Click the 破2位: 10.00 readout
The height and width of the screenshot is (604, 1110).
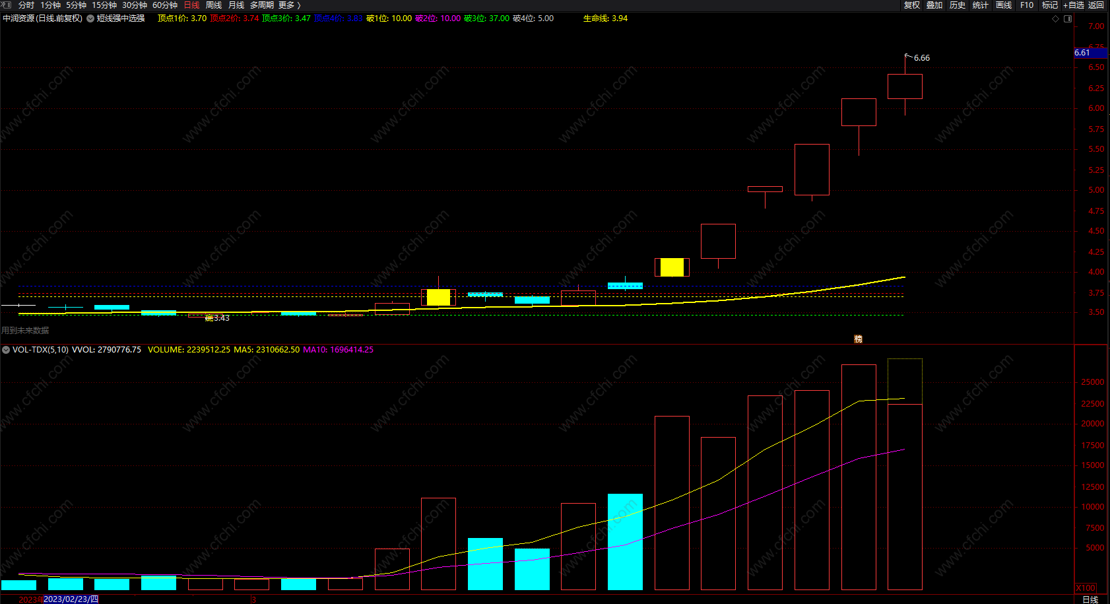coord(438,18)
